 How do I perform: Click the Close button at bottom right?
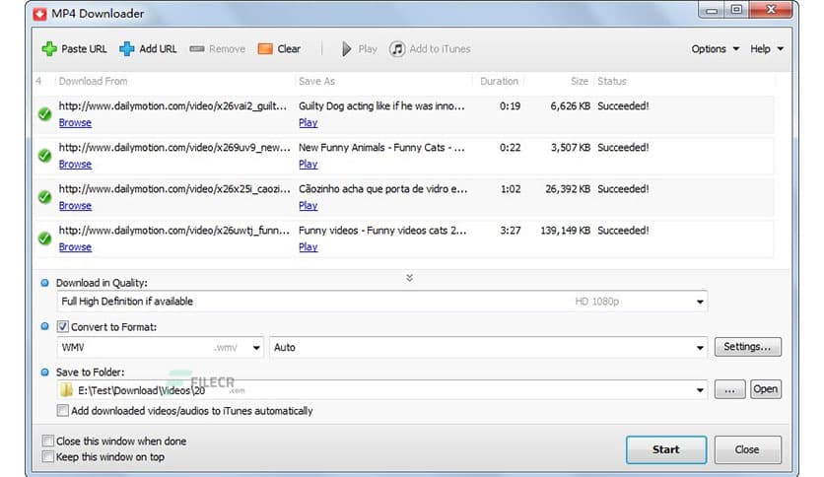[x=747, y=449]
